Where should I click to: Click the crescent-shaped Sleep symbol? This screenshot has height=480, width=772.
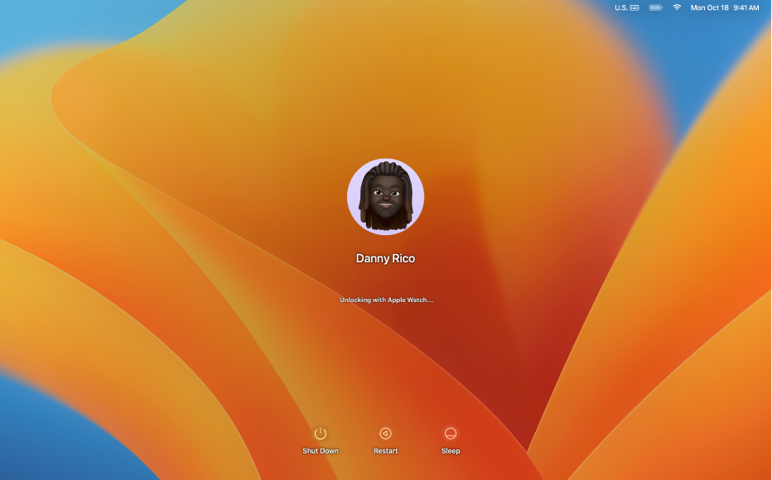click(x=450, y=432)
